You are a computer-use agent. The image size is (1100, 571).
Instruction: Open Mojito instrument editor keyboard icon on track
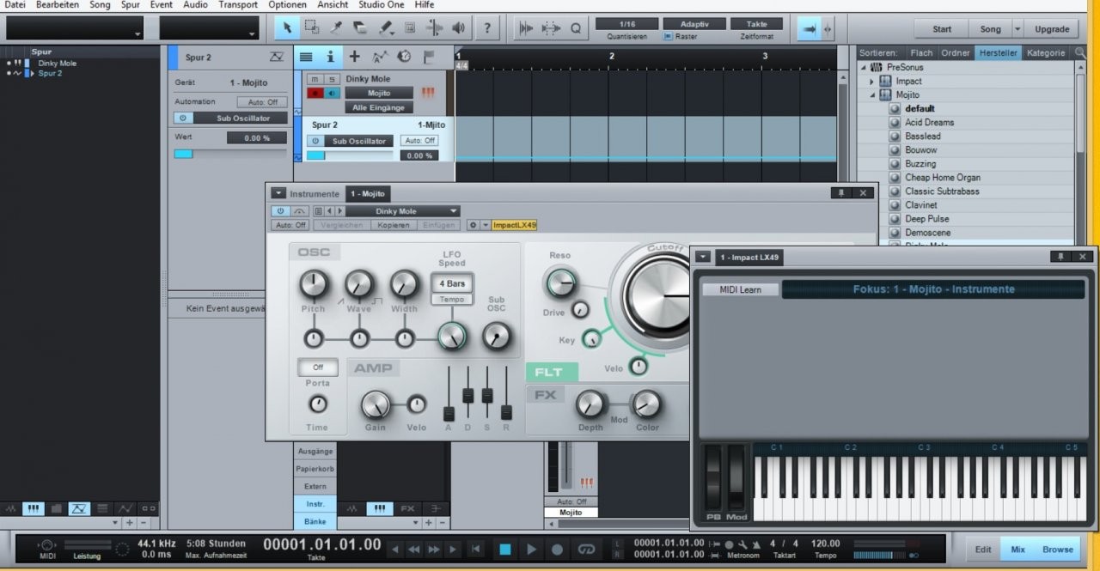[427, 93]
